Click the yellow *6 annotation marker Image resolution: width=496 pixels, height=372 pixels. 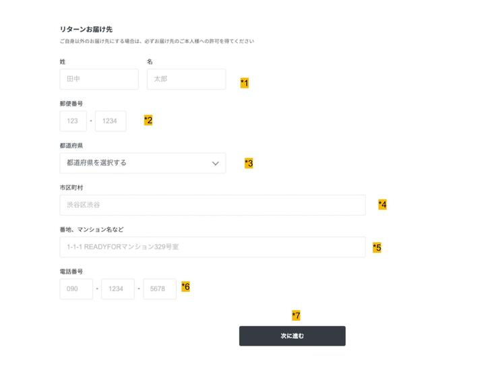[185, 286]
